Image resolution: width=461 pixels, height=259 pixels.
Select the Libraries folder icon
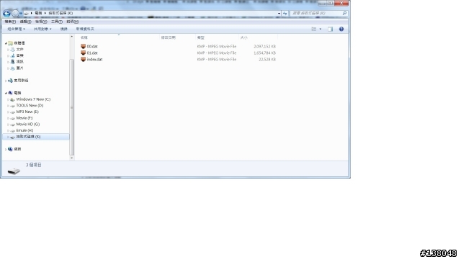10,43
